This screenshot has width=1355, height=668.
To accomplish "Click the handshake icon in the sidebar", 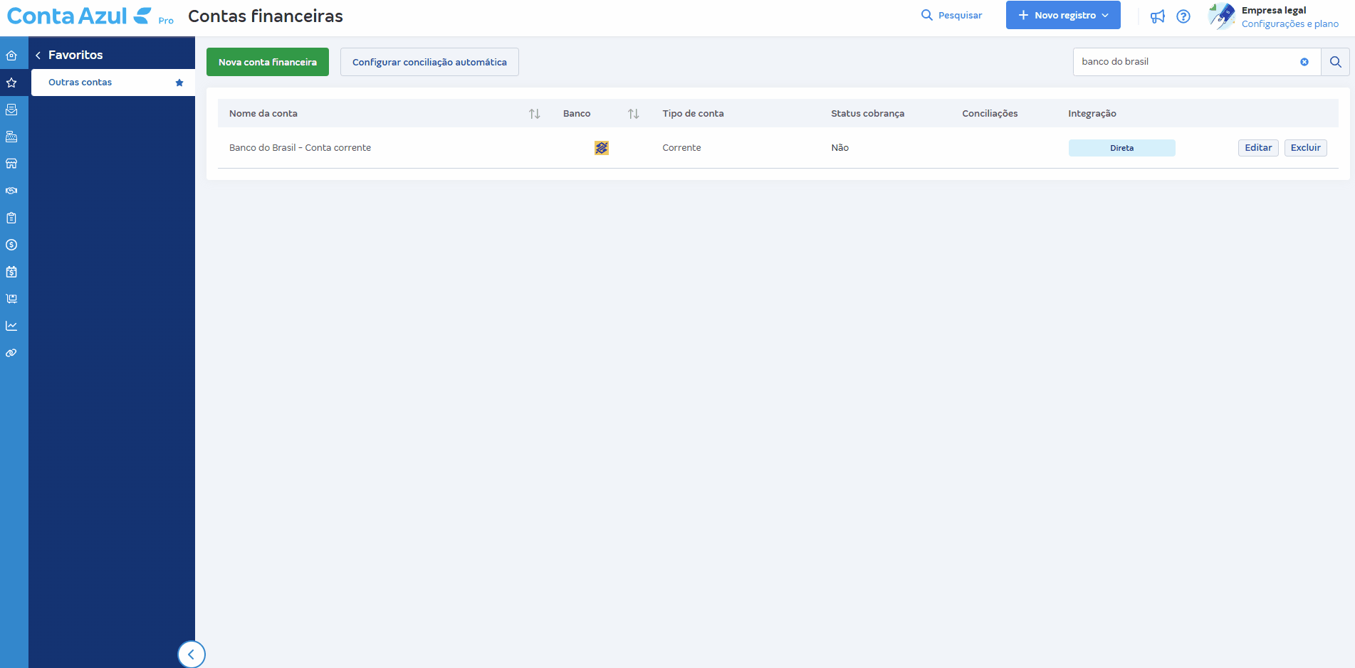I will tap(12, 191).
